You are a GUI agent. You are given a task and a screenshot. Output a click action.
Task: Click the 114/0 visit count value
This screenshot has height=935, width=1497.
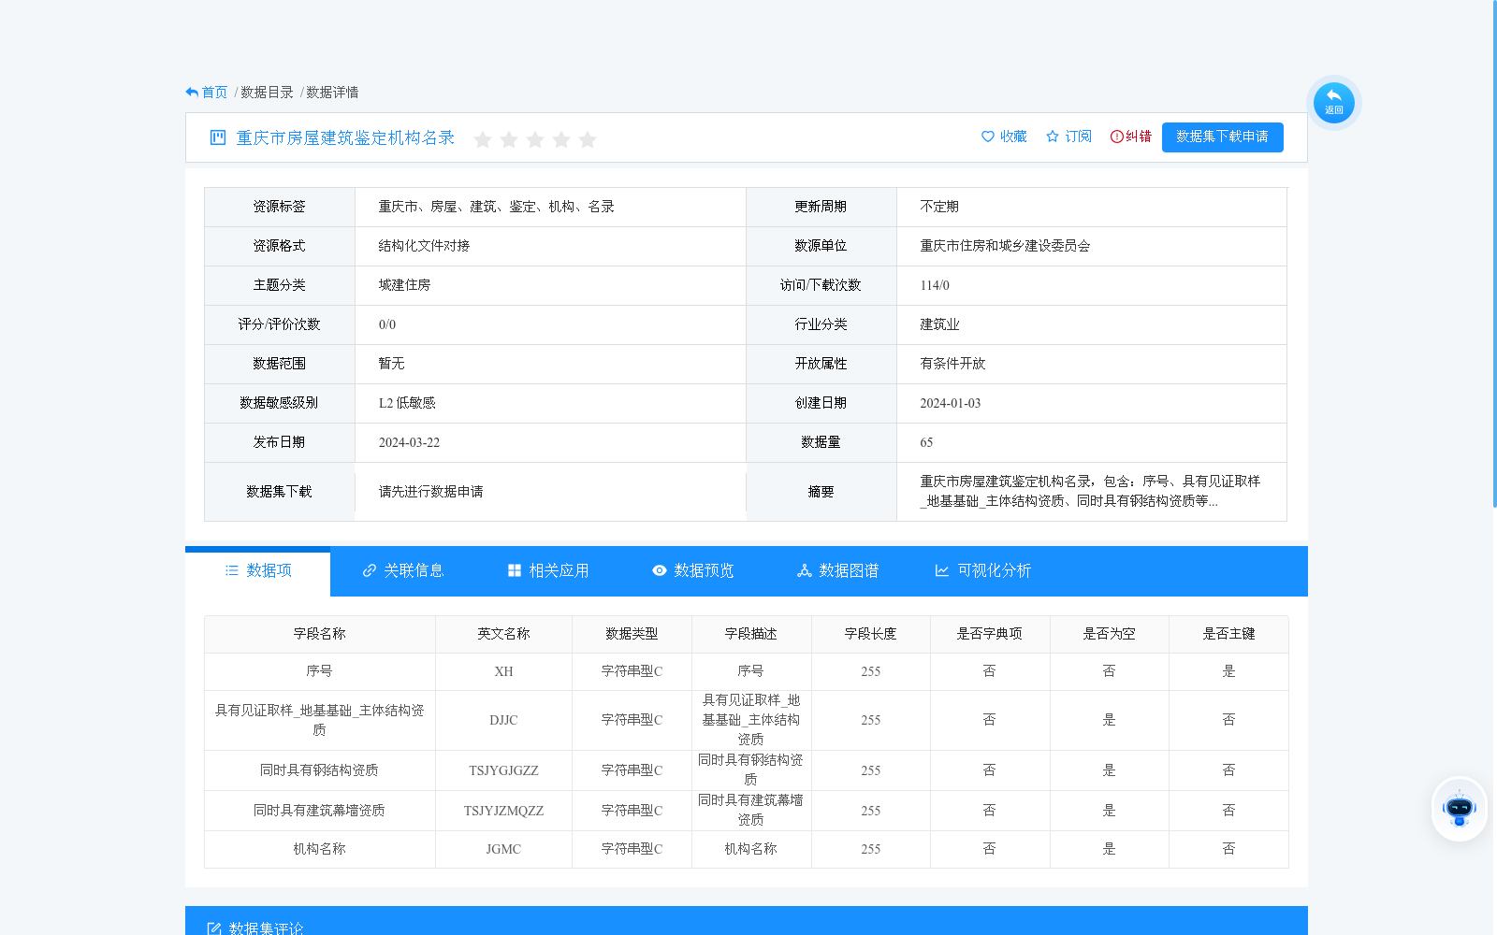(935, 286)
